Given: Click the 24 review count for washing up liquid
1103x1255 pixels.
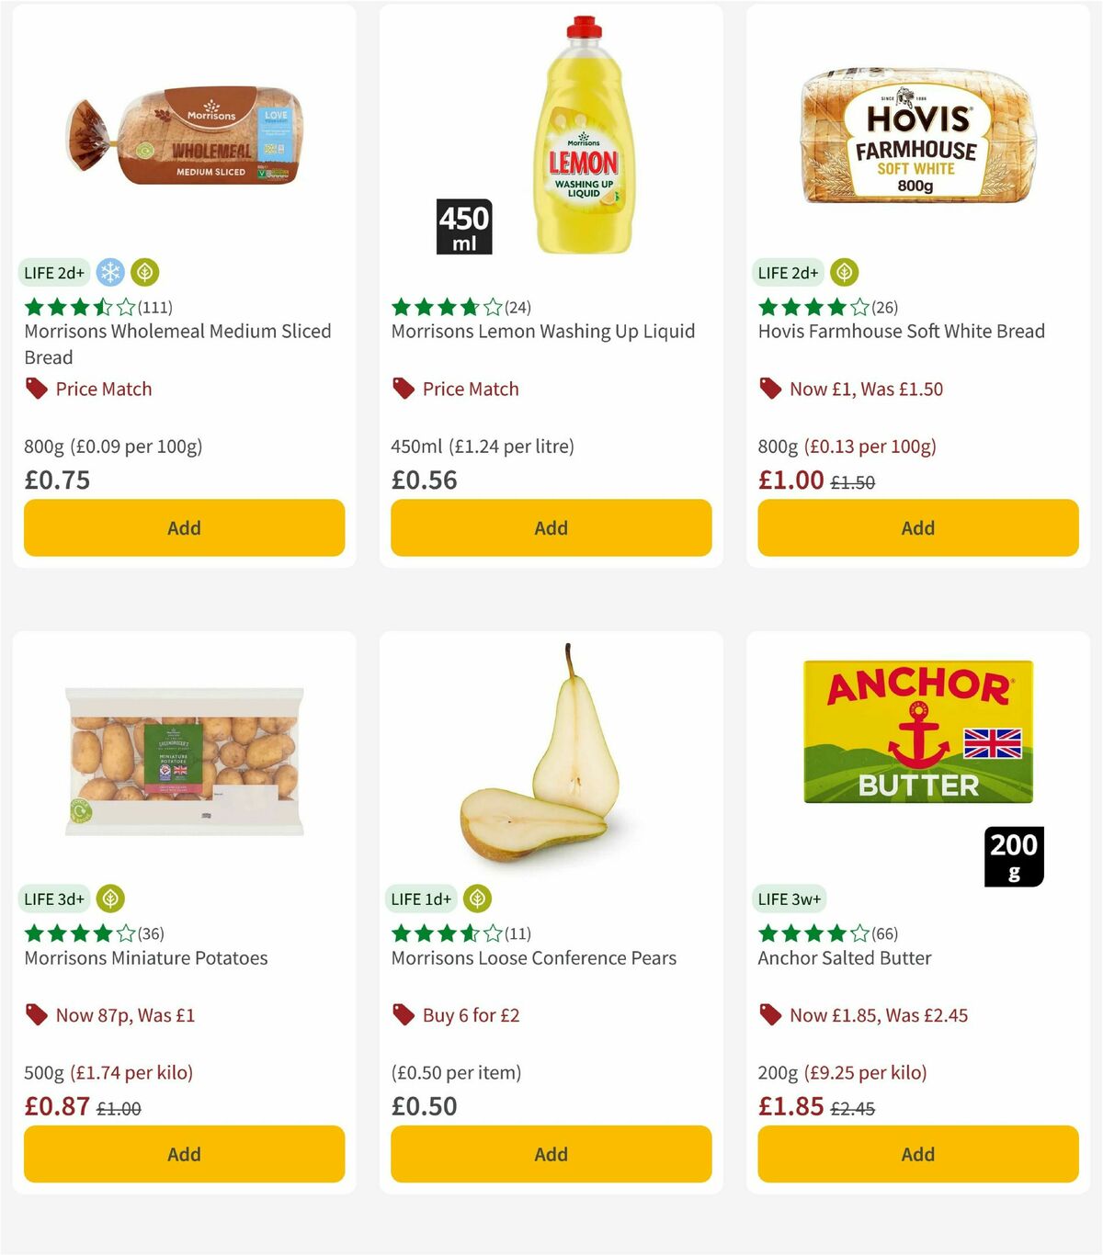Looking at the screenshot, I should click(517, 307).
